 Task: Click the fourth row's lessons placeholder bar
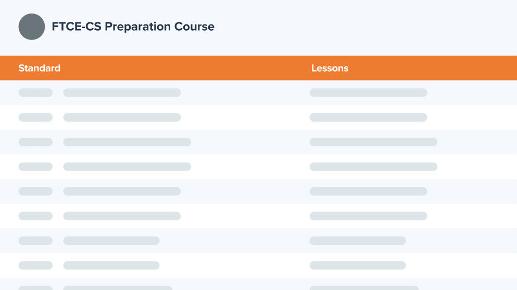point(373,167)
